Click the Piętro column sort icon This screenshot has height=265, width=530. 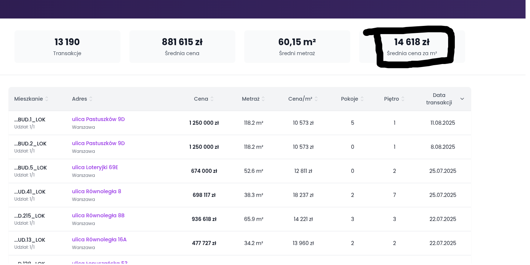(x=403, y=99)
